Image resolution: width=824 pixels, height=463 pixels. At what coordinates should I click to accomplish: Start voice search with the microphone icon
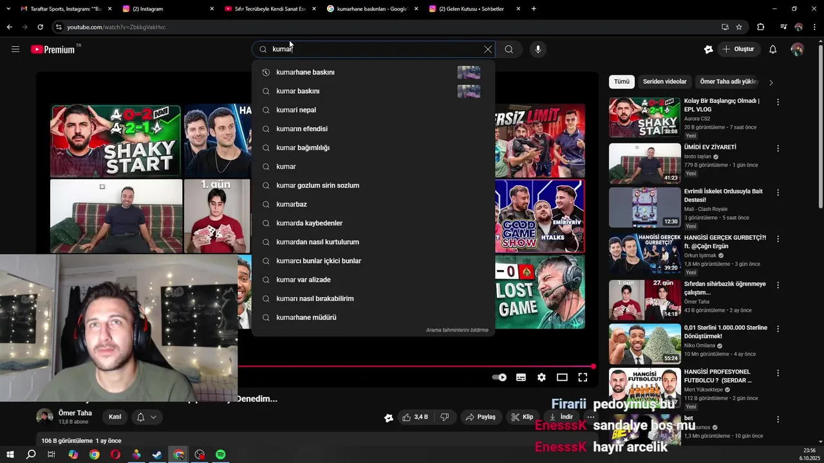[x=538, y=50]
